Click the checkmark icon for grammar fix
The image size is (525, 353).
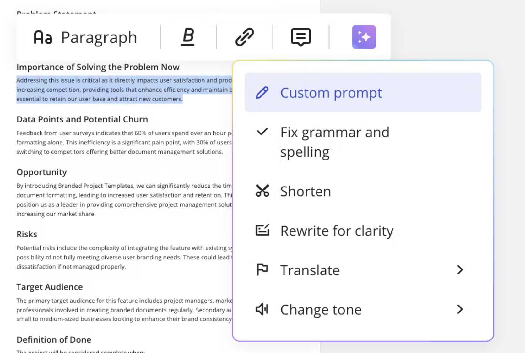262,132
